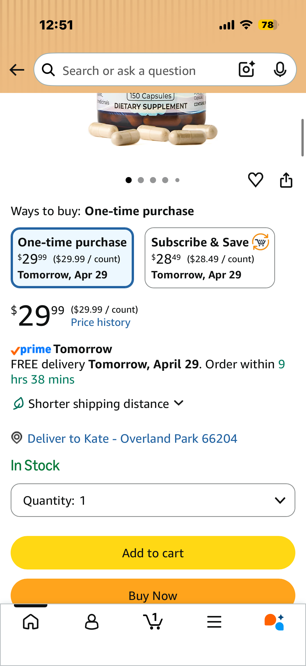Open the Price history link

[x=101, y=322]
